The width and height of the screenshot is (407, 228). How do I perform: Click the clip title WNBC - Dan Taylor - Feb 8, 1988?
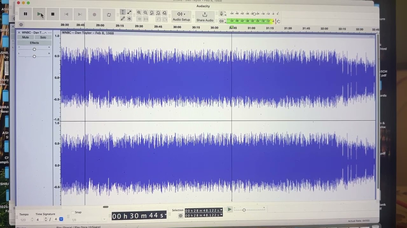click(x=88, y=33)
